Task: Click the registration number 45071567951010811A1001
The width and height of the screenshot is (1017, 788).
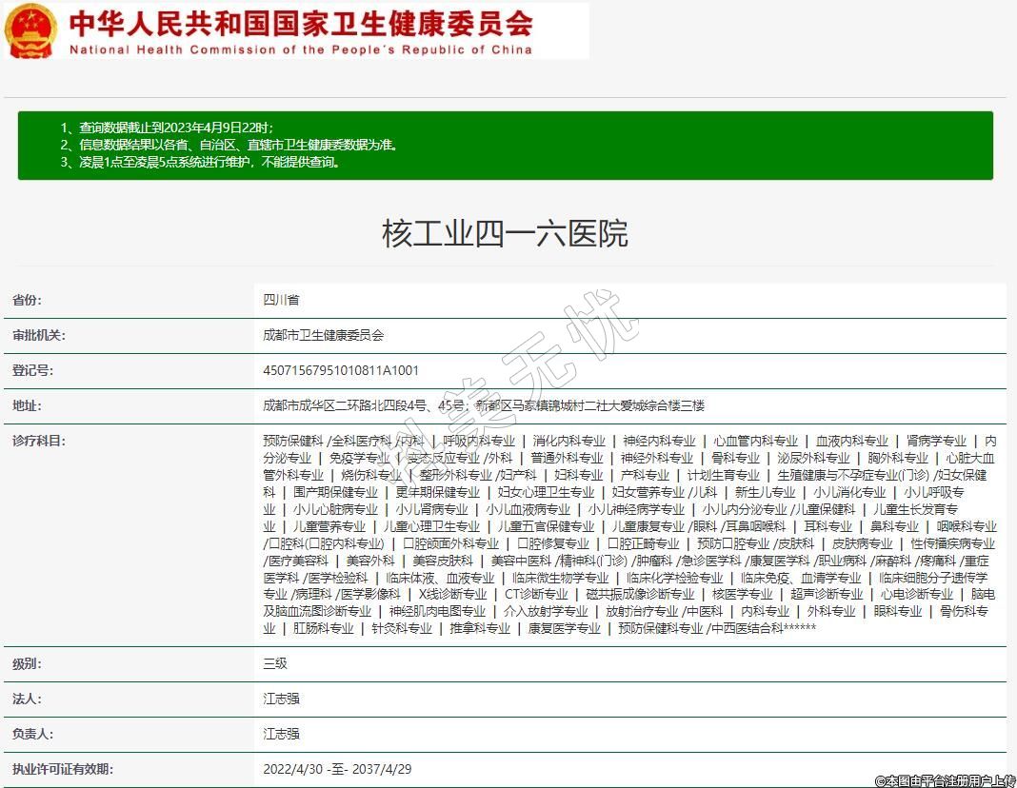Action: [x=341, y=370]
